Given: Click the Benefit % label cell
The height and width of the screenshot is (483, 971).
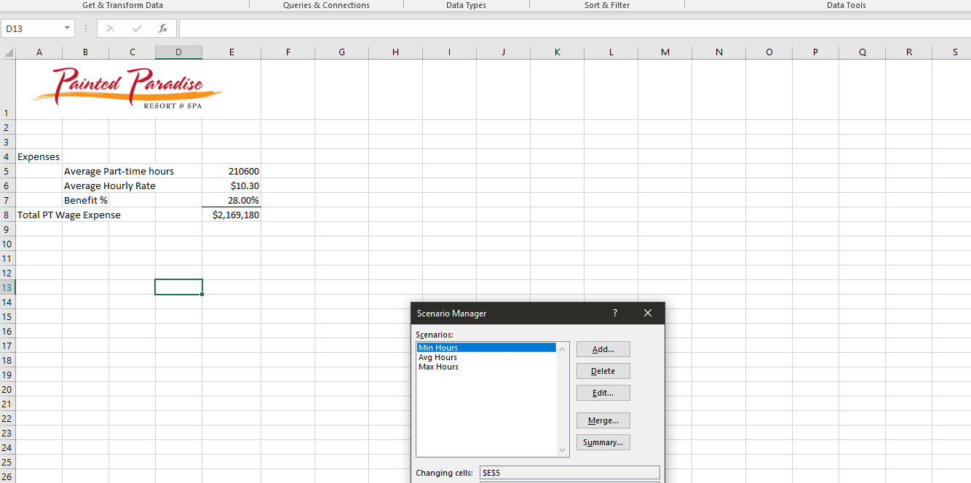Looking at the screenshot, I should pyautogui.click(x=85, y=200).
